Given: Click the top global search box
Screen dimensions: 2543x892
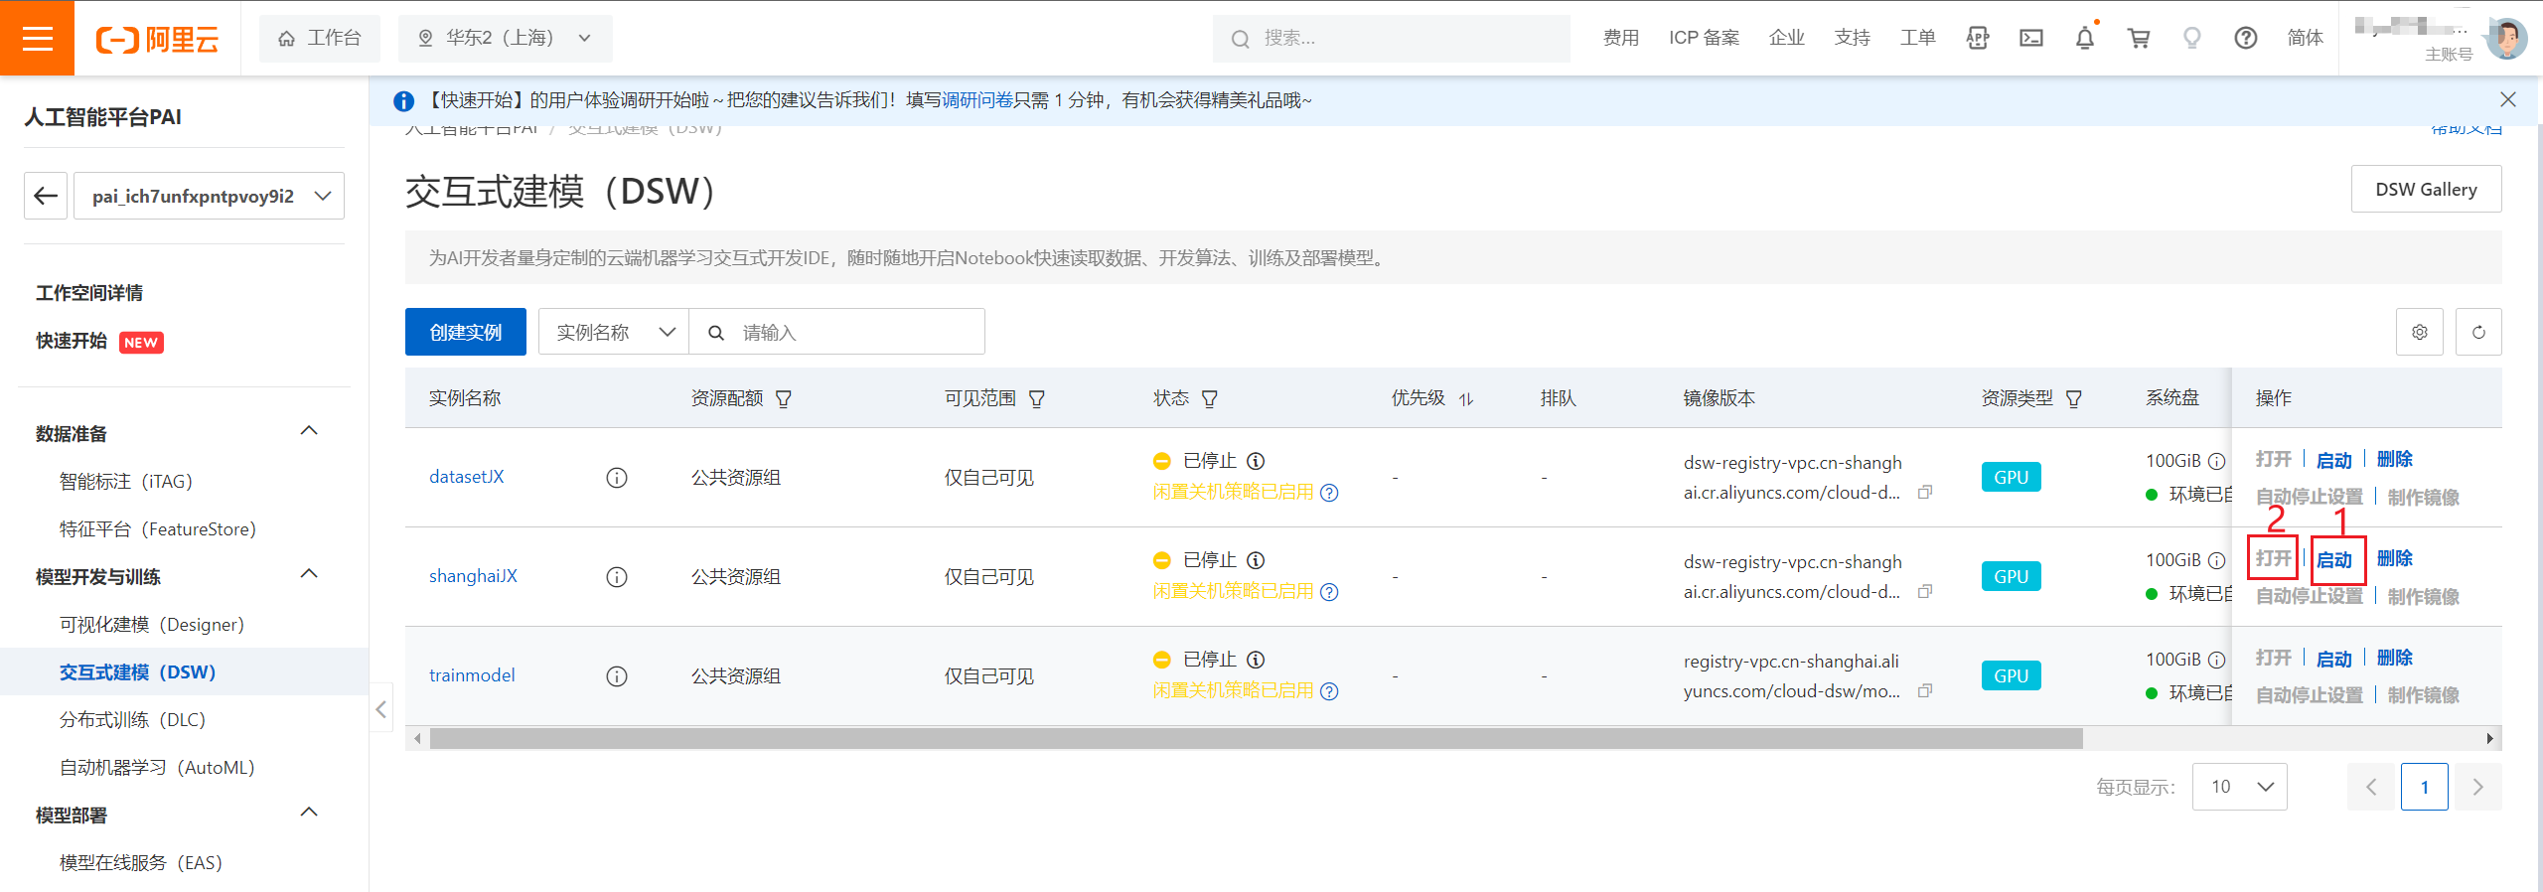Looking at the screenshot, I should pyautogui.click(x=1391, y=38).
